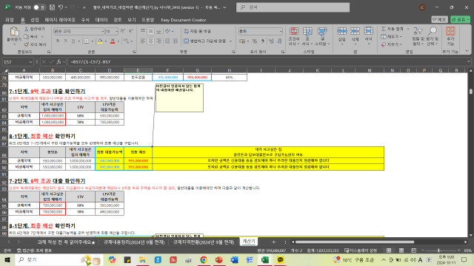
Task: Toggle the AutoSave switch
Action: pos(39,7)
